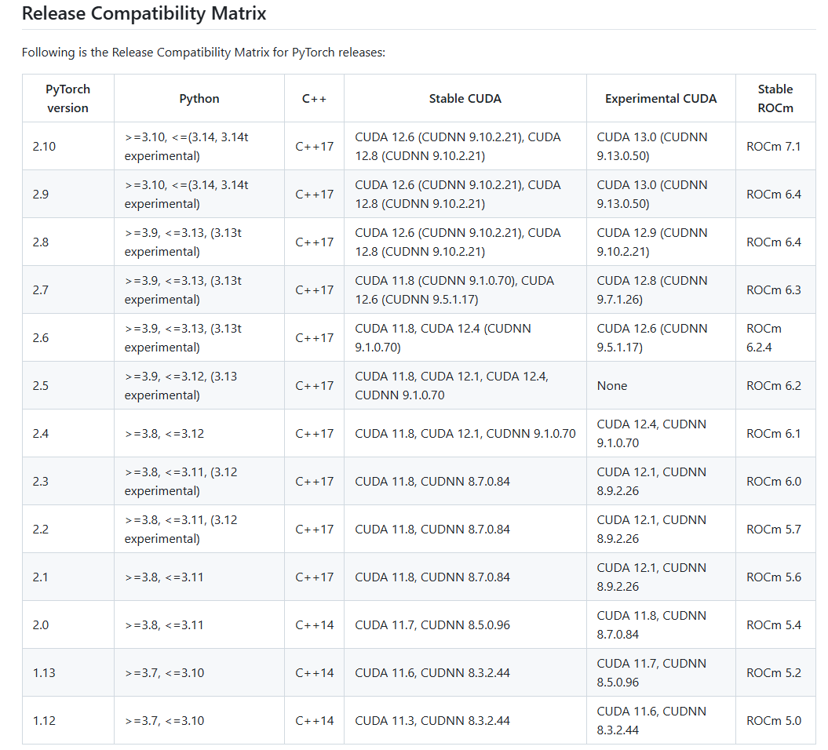
Task: Click the 2.5 version cell
Action: (67, 385)
